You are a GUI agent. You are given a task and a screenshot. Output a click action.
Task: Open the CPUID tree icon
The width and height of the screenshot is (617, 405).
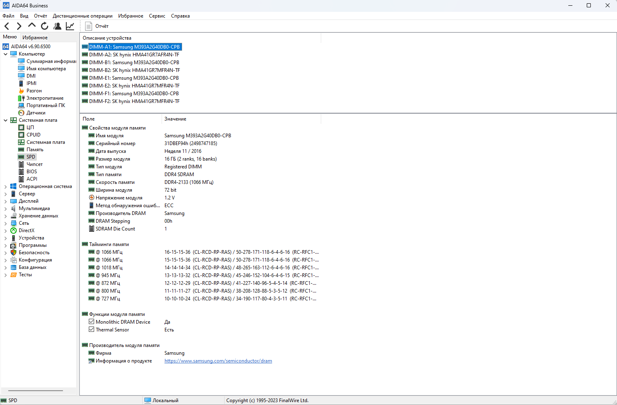coord(21,135)
